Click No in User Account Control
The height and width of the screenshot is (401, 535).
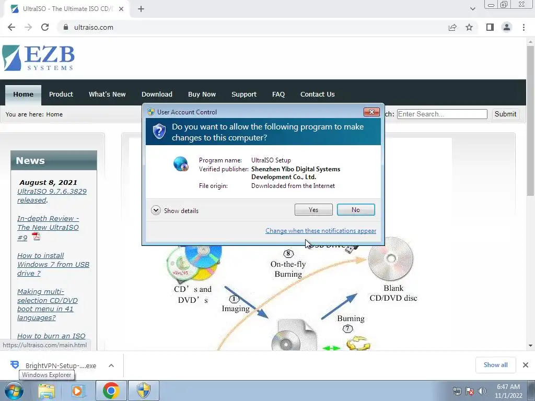click(356, 210)
